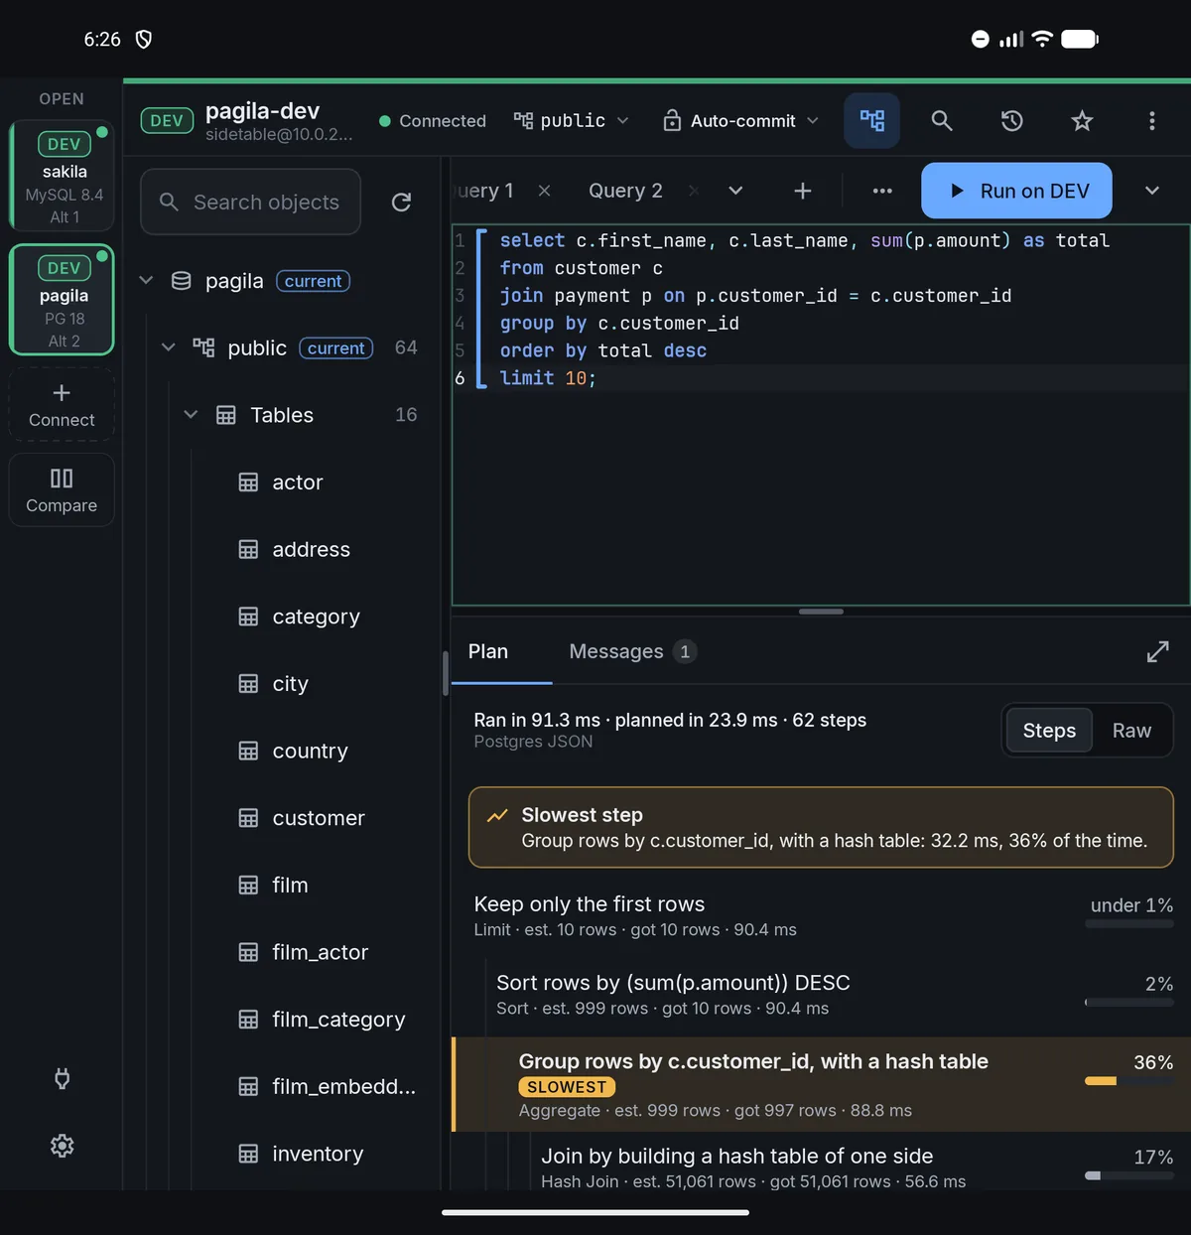This screenshot has height=1235, width=1191.
Task: Add a new query tab
Action: click(802, 190)
